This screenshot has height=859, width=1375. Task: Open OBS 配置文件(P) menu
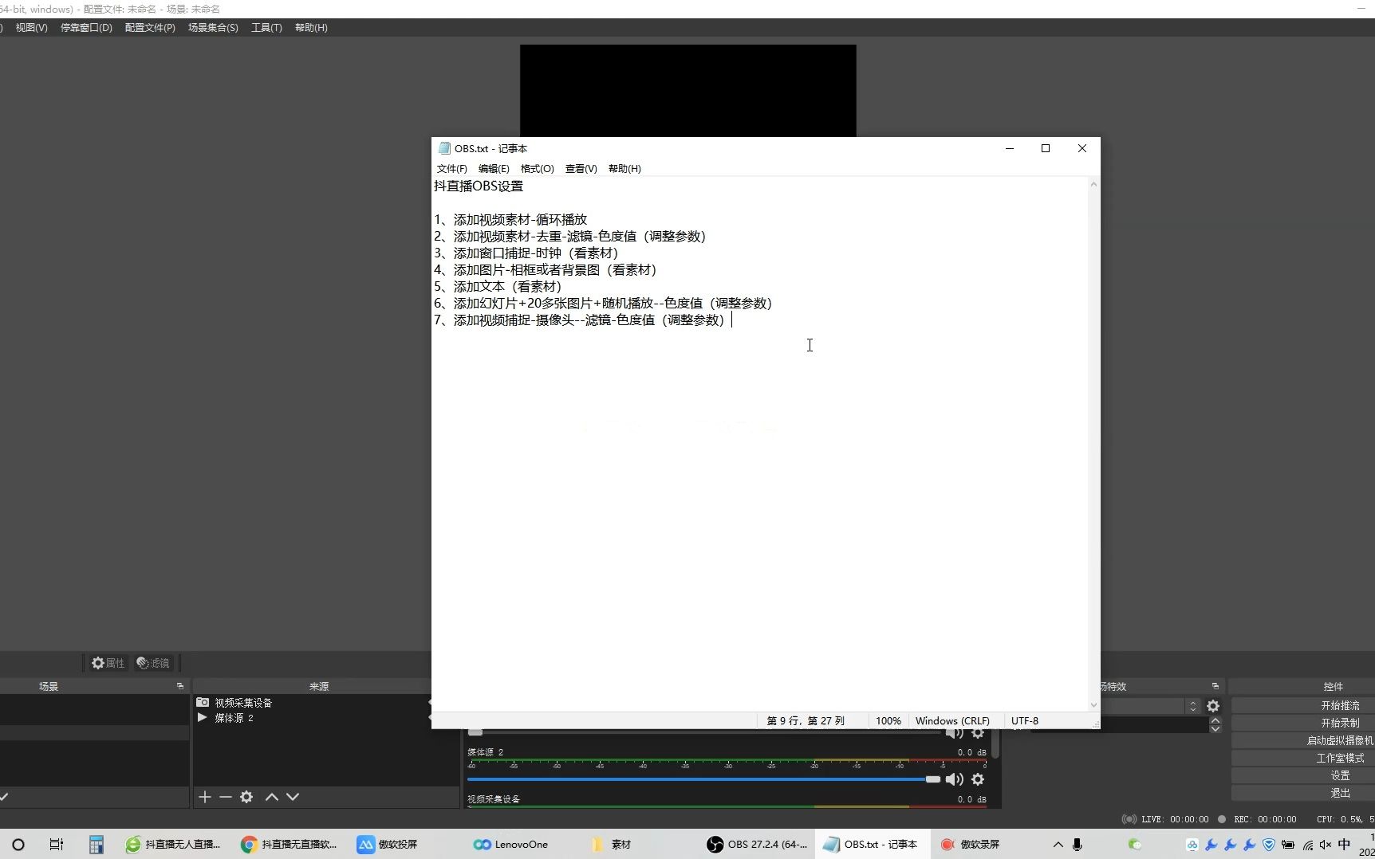point(150,28)
